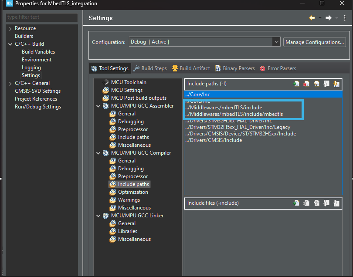Expand the Resource tree item

pos(10,28)
